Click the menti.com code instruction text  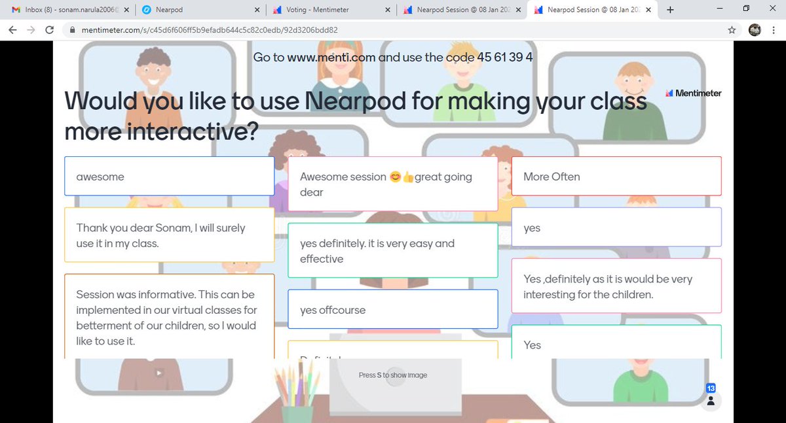point(393,57)
